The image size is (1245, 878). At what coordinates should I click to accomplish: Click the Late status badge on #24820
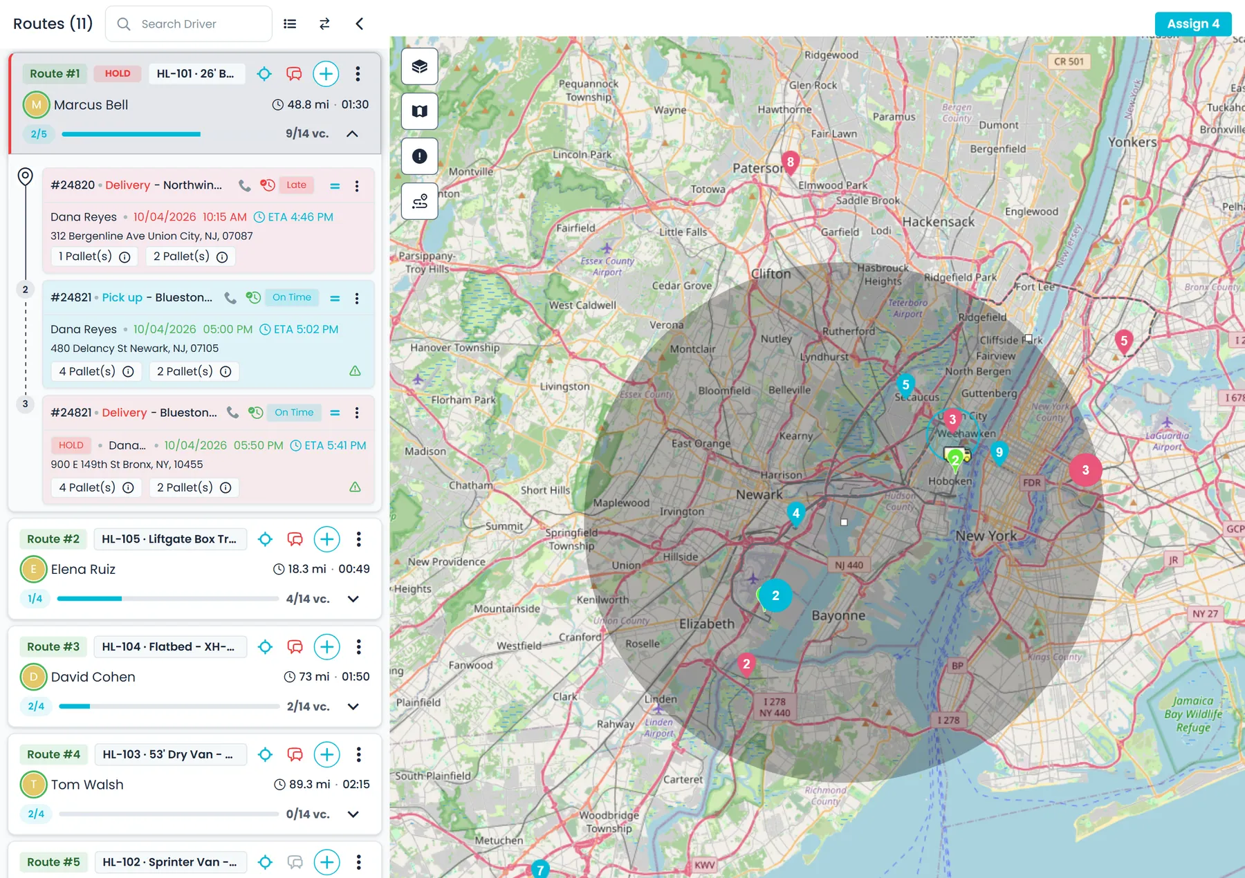pyautogui.click(x=297, y=185)
